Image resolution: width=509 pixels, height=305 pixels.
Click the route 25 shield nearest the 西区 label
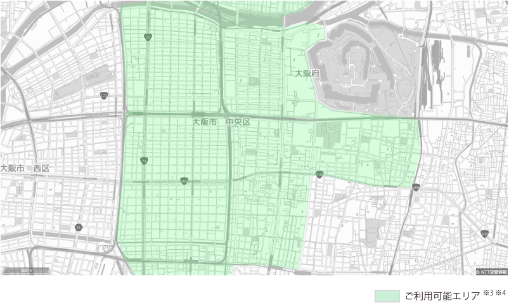[x=145, y=161]
